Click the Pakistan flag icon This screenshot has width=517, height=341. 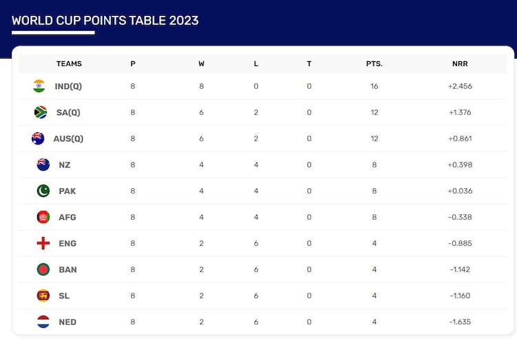click(43, 191)
